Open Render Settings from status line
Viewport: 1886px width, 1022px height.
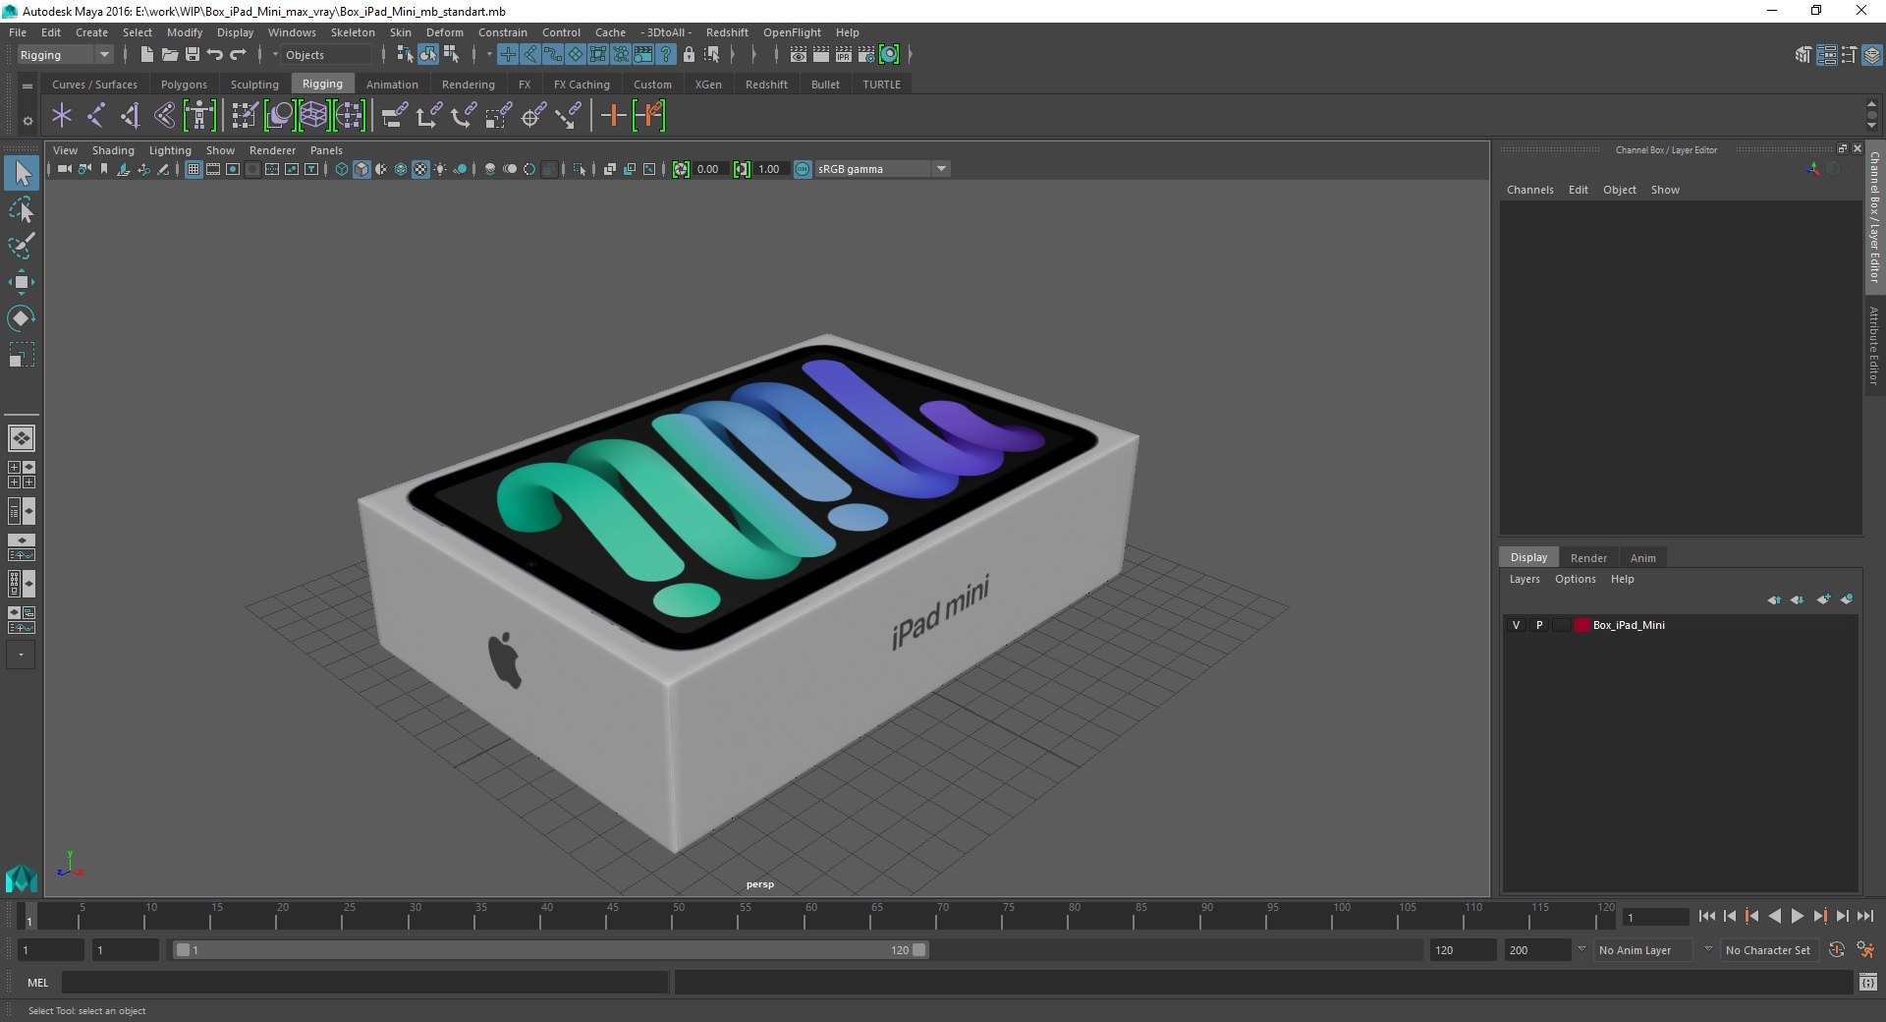point(866,55)
